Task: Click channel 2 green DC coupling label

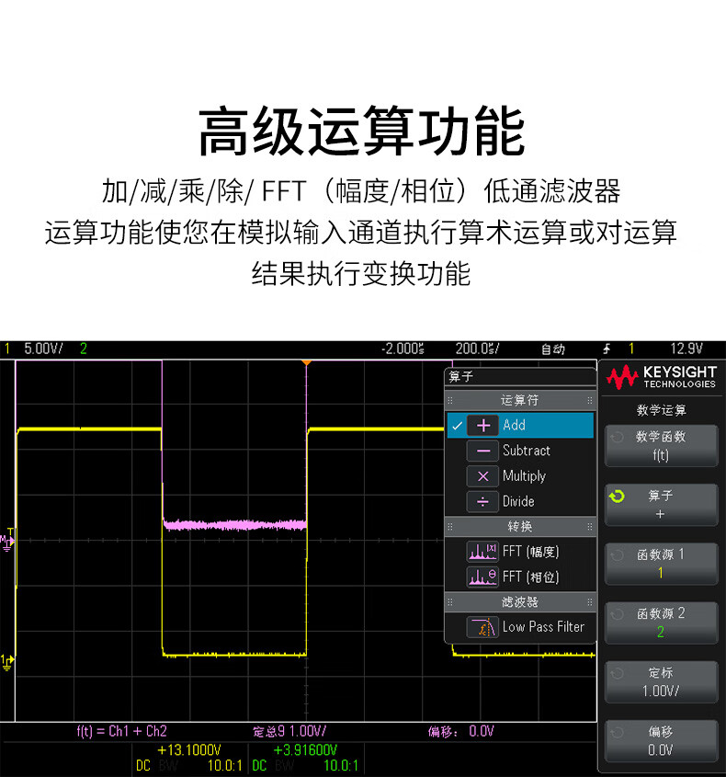Action: (259, 766)
